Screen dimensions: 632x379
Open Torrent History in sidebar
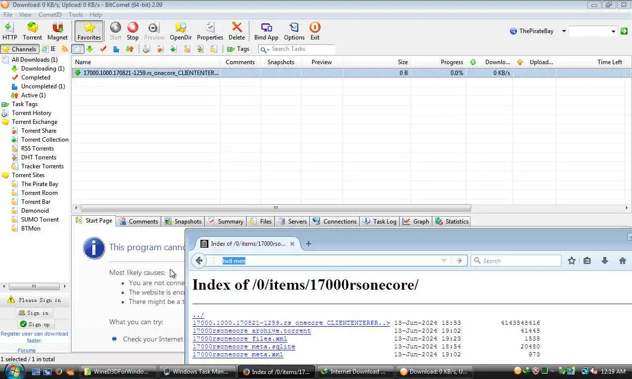32,113
